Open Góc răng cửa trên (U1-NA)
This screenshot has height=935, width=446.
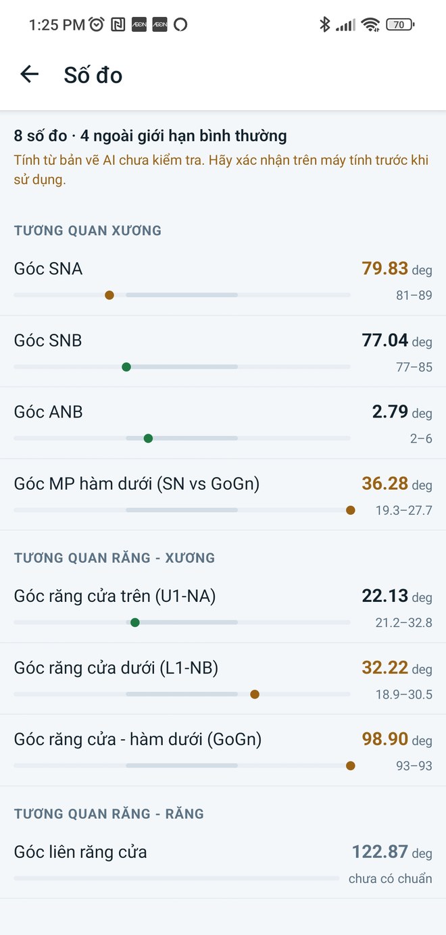tap(223, 607)
